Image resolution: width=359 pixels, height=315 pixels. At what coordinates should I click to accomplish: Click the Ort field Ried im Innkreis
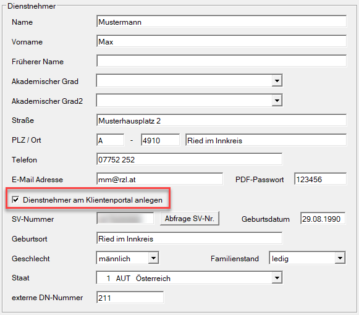pyautogui.click(x=266, y=140)
